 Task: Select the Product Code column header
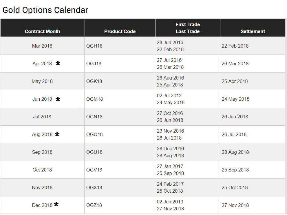pyautogui.click(x=120, y=31)
